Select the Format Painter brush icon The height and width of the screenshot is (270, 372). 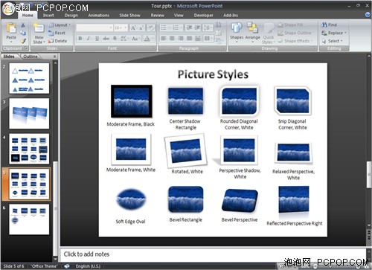23,41
